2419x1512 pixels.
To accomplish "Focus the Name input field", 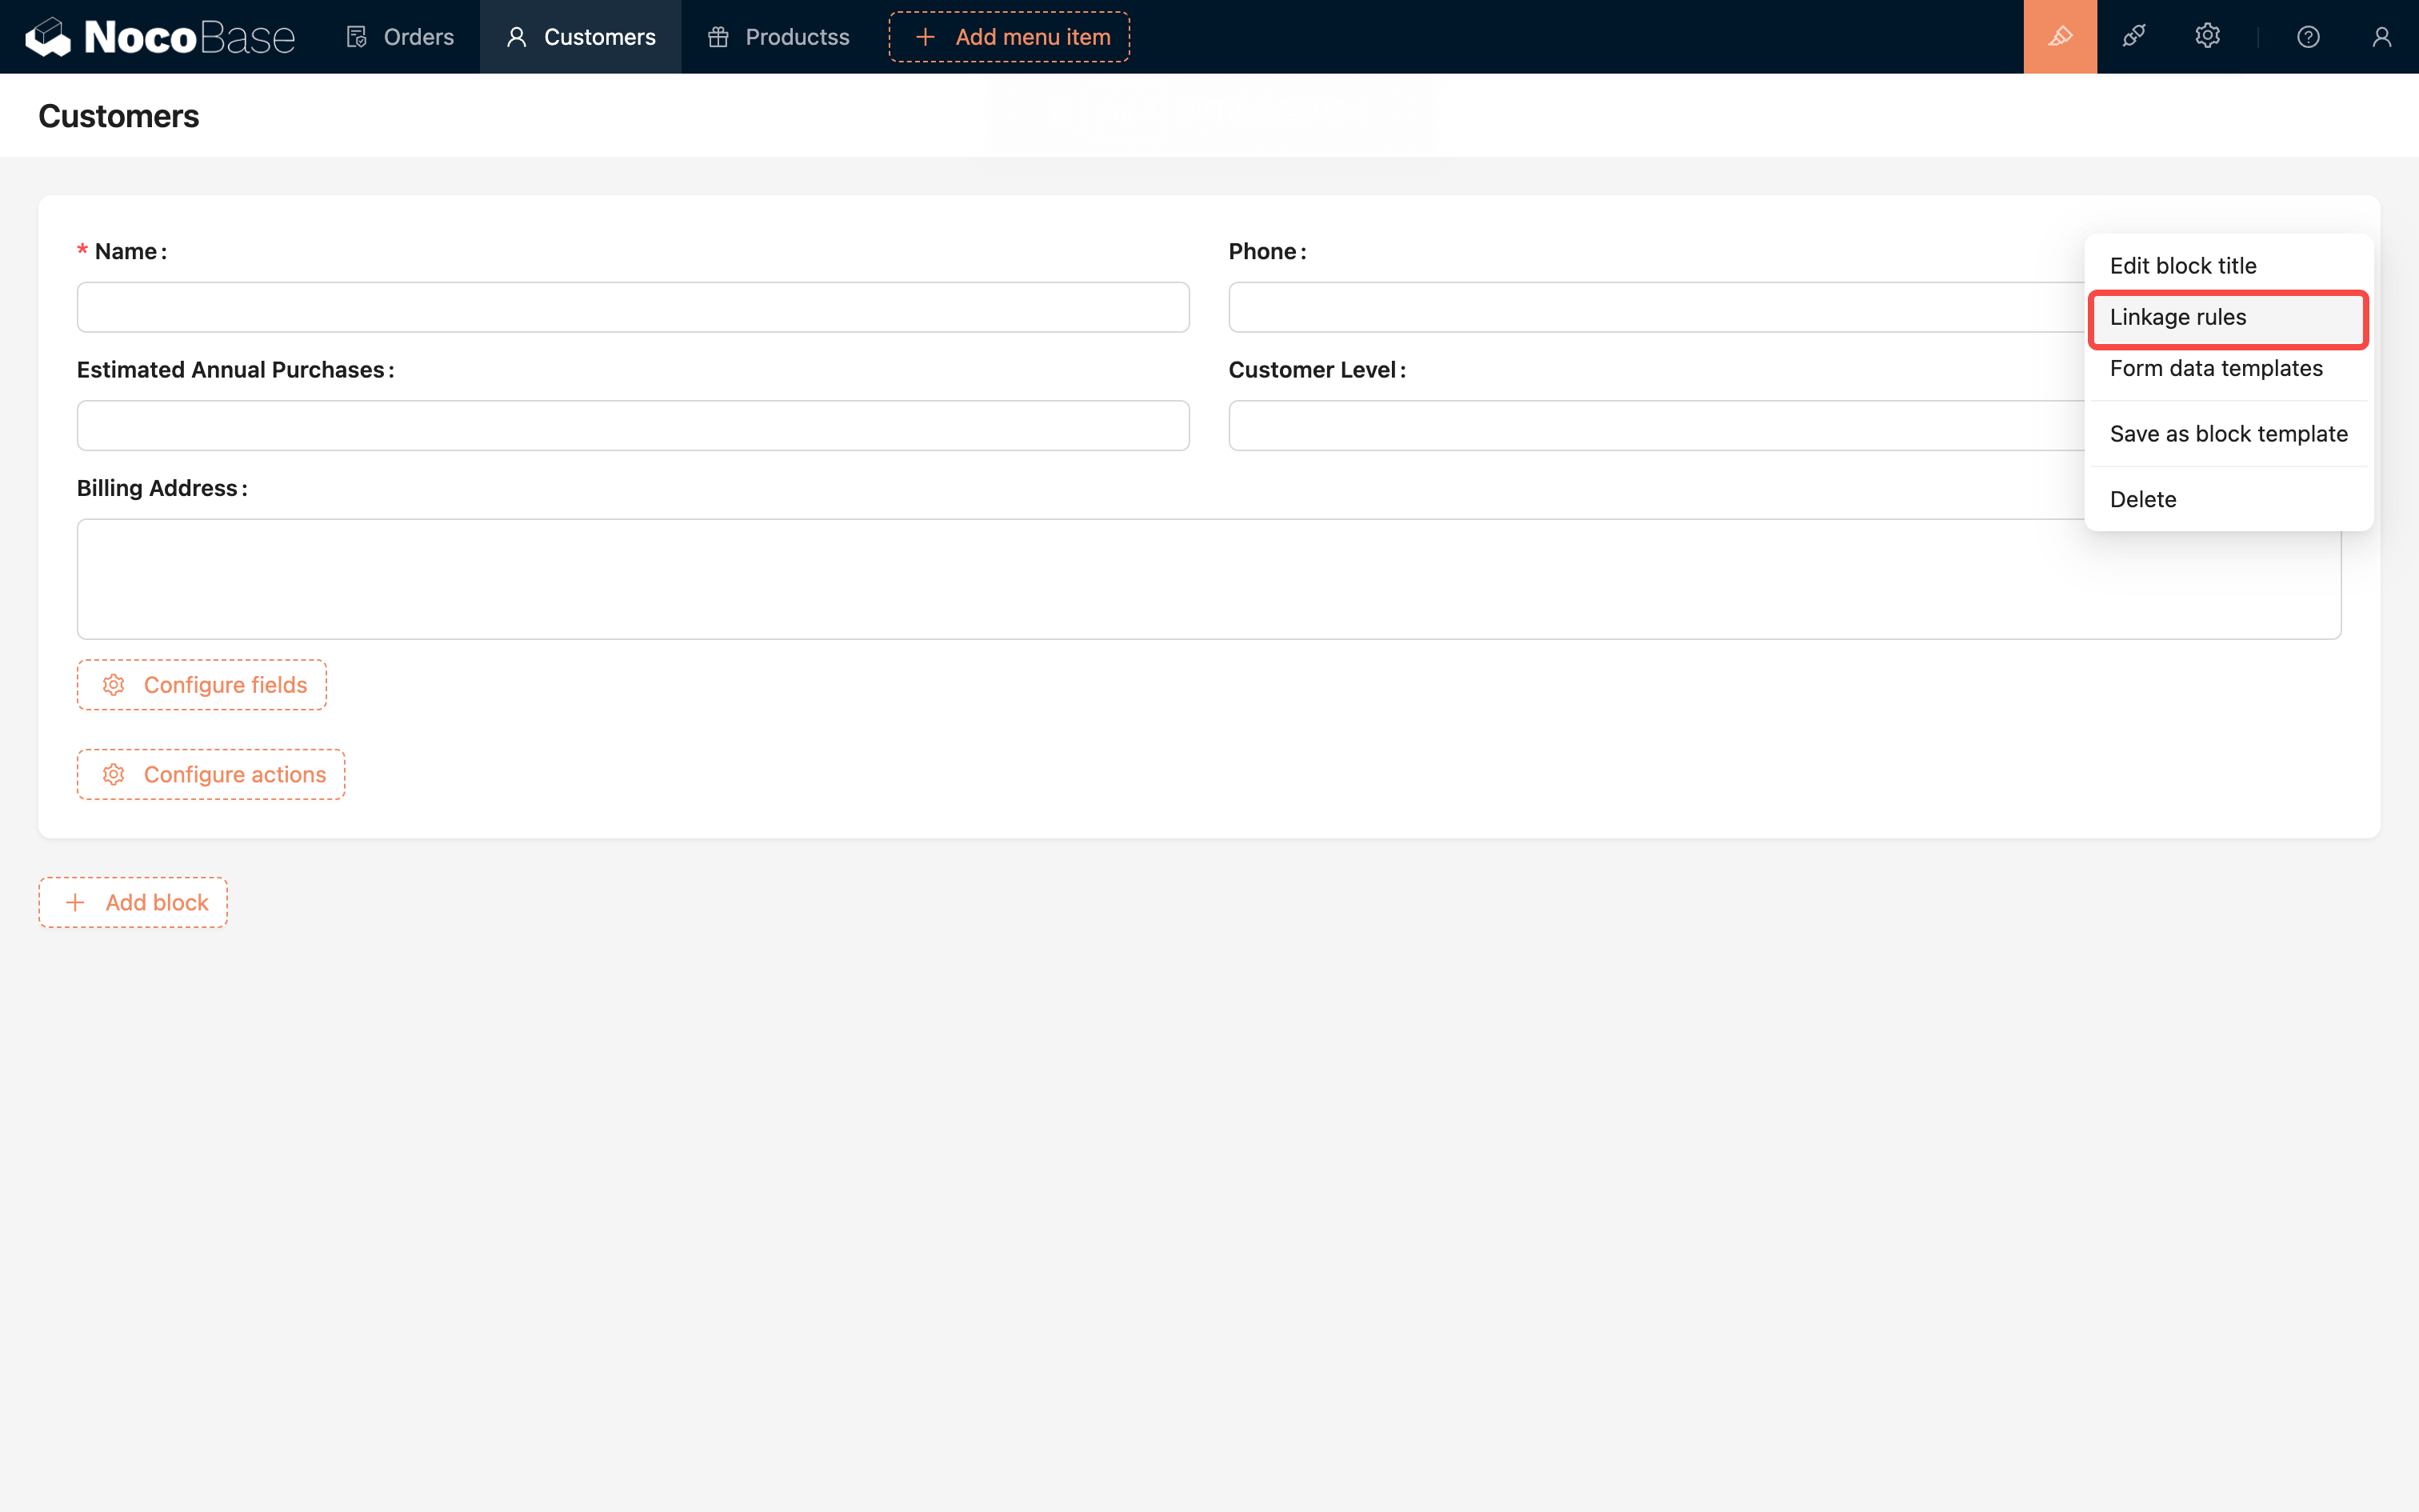I will (633, 307).
